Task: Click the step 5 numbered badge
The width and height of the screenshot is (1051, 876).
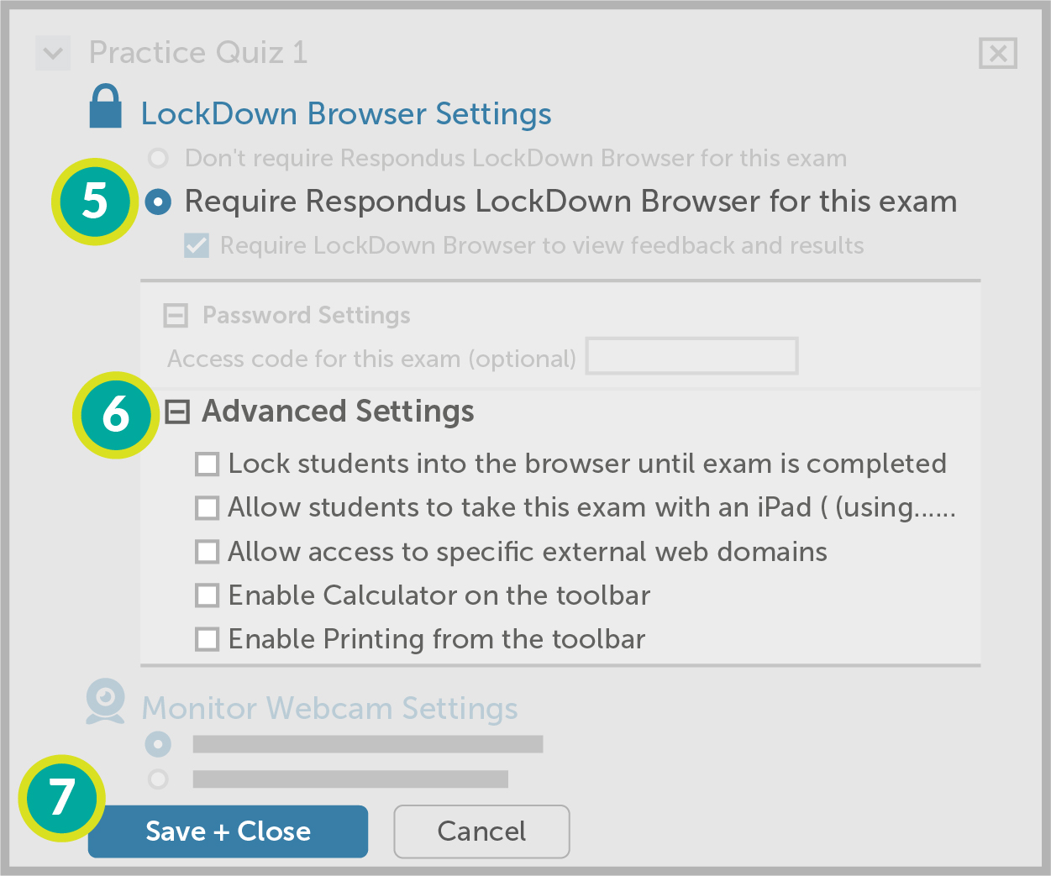Action: point(95,202)
